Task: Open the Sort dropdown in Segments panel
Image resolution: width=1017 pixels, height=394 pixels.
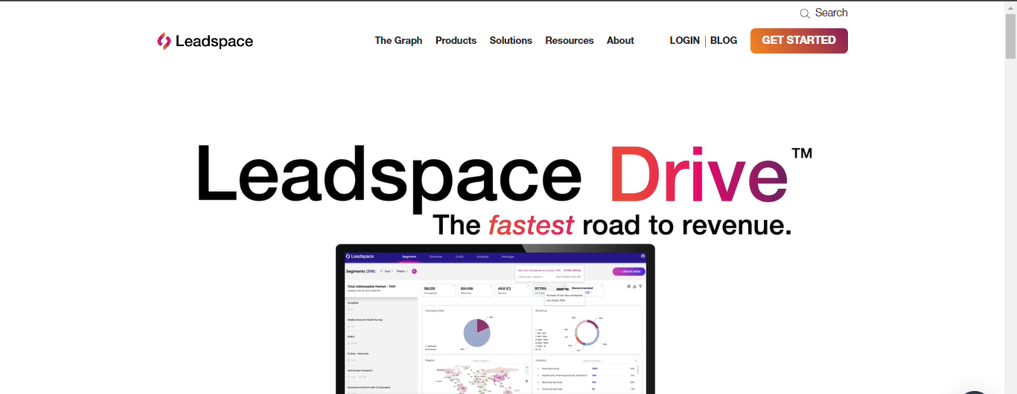Action: tap(386, 271)
